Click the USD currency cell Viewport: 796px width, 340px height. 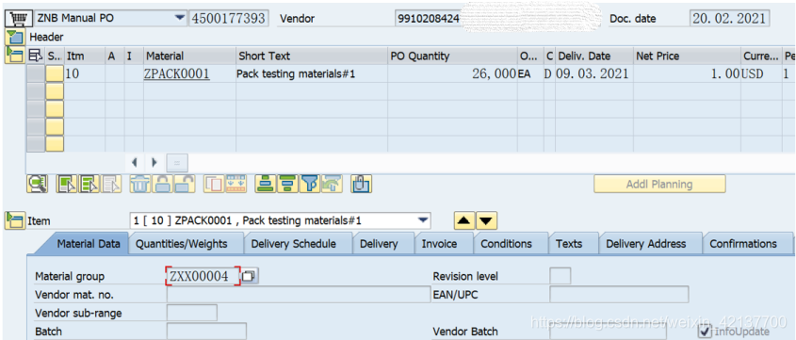coord(760,74)
